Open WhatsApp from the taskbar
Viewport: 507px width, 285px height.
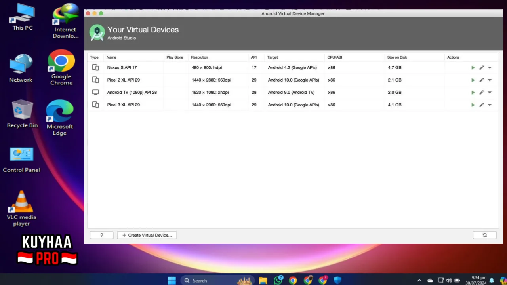click(x=278, y=280)
